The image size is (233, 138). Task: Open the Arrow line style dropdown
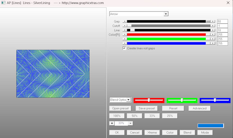[x=139, y=14]
